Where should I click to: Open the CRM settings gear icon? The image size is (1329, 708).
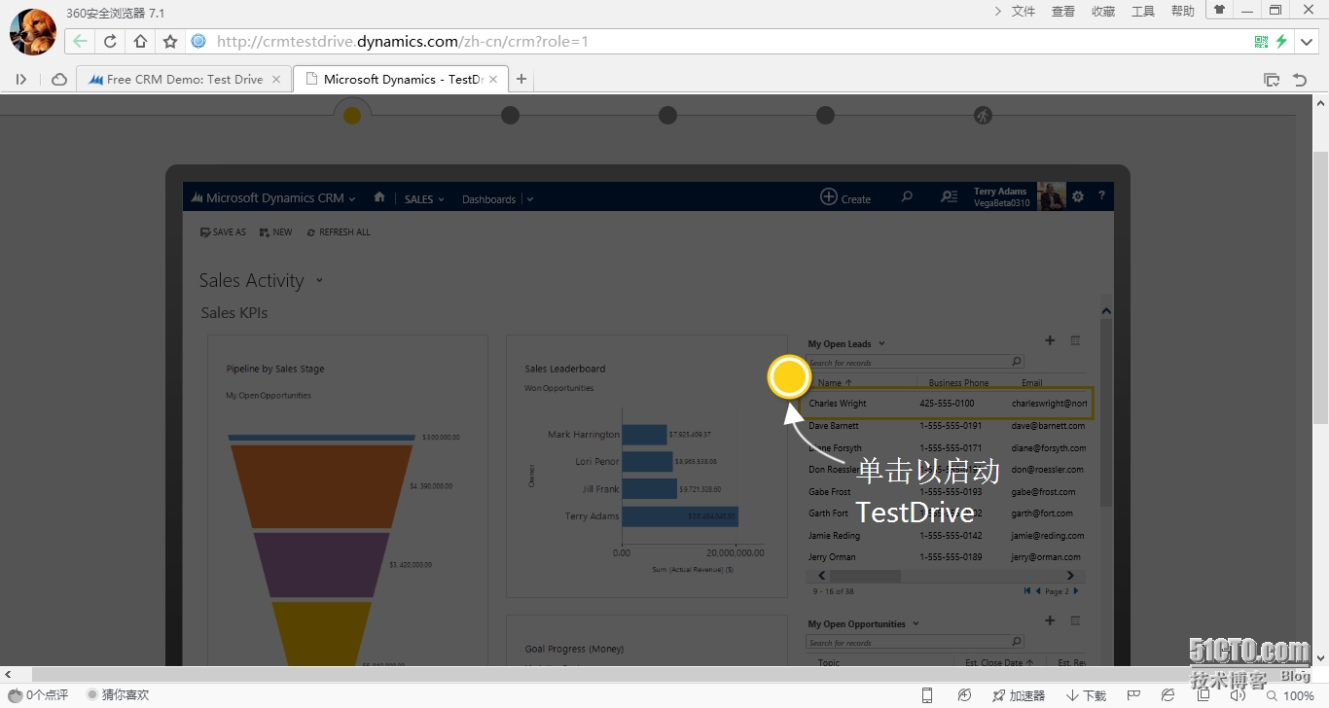[x=1078, y=196]
